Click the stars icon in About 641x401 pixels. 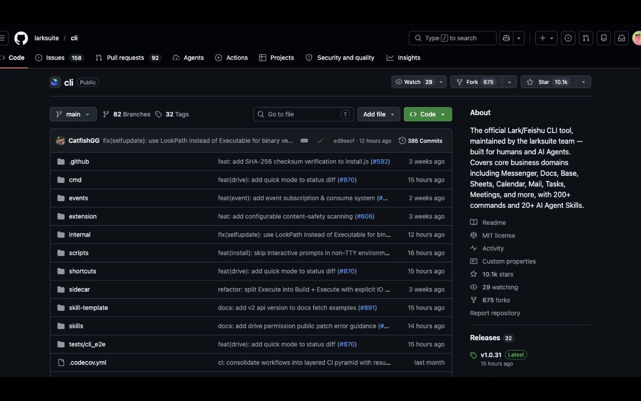[x=473, y=274]
